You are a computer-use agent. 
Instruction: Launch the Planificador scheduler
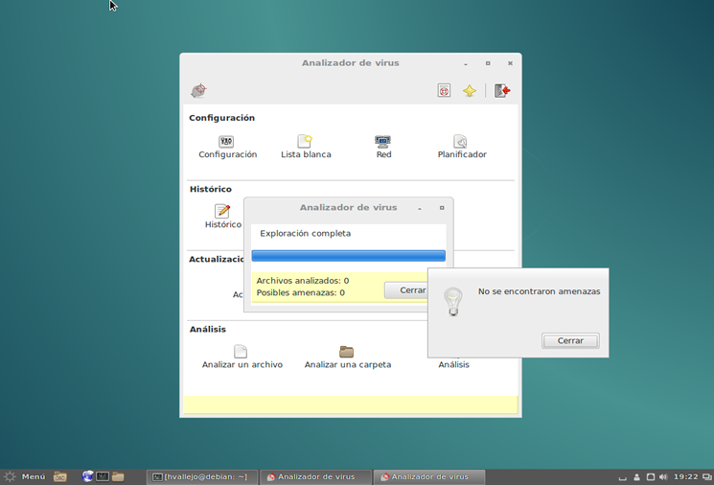point(461,142)
